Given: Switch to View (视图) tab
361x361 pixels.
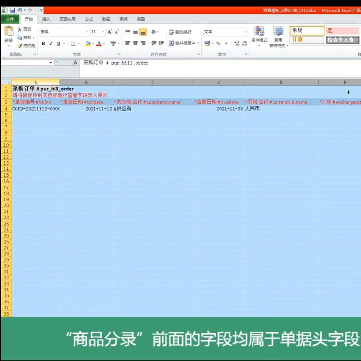Looking at the screenshot, I should pos(141,19).
